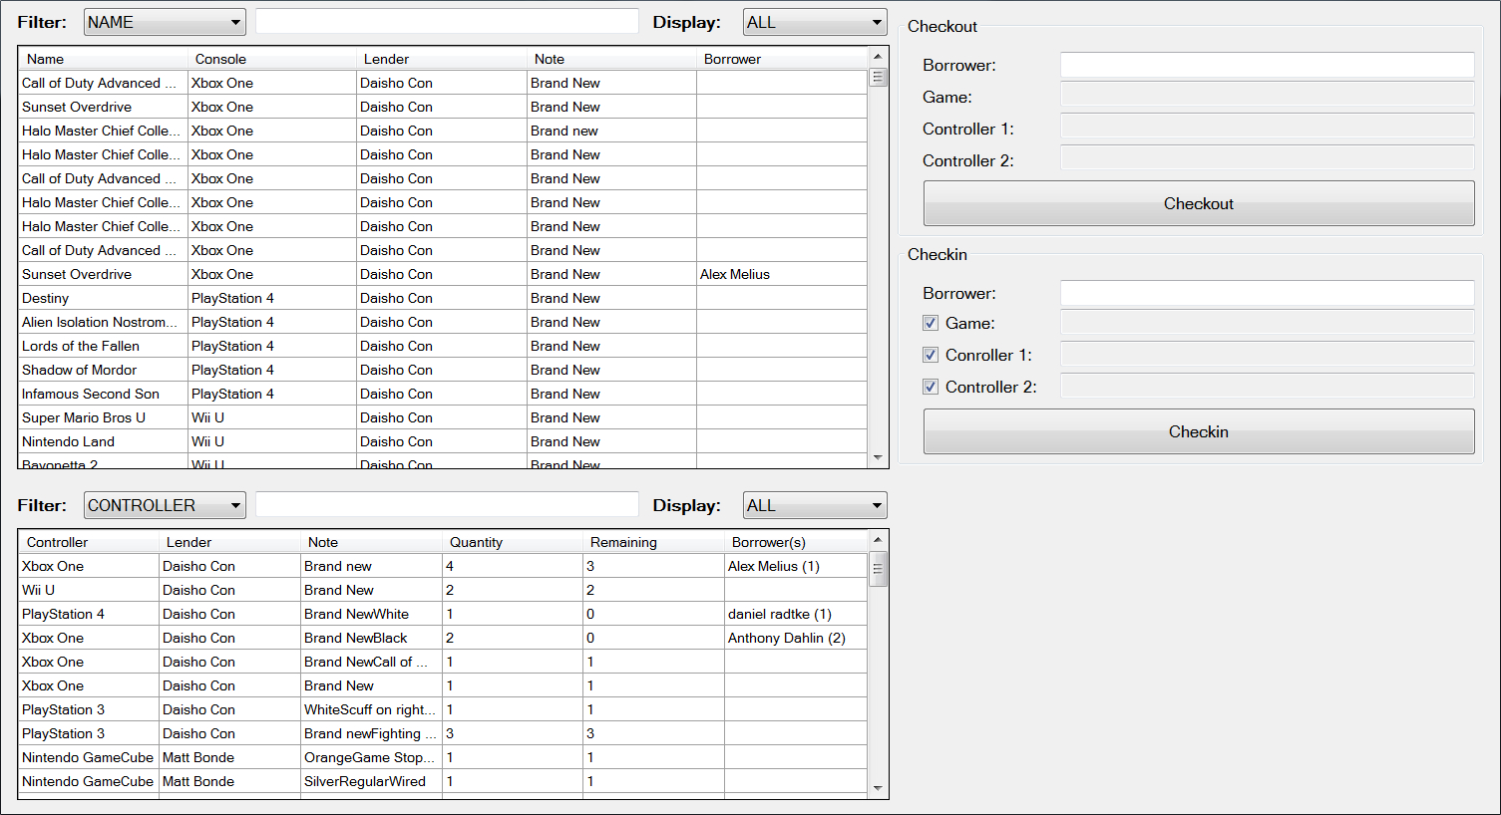Screen dimensions: 1501x815
Task: Uncheck the Game checkbox in Checkin
Action: (931, 323)
